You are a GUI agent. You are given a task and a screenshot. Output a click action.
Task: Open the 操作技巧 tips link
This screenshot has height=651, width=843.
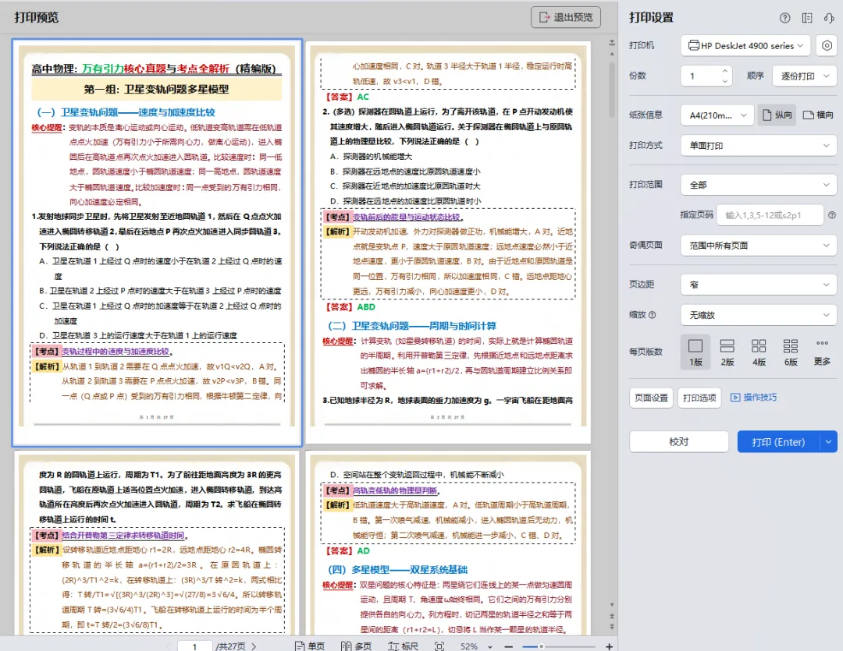(753, 398)
